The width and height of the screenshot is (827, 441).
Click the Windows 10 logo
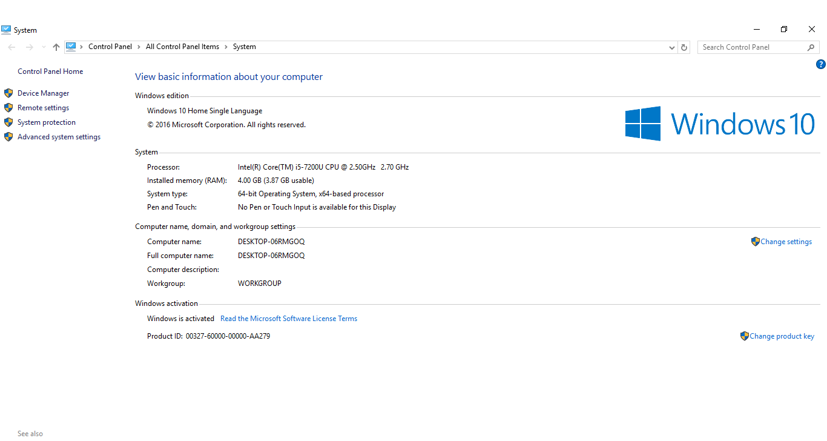pos(720,124)
